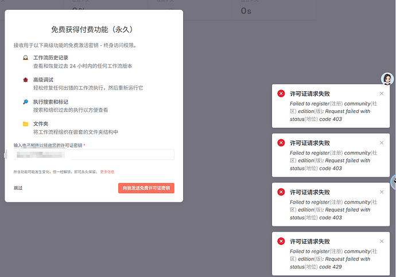Click 跳过 to skip the license offer

point(18,188)
